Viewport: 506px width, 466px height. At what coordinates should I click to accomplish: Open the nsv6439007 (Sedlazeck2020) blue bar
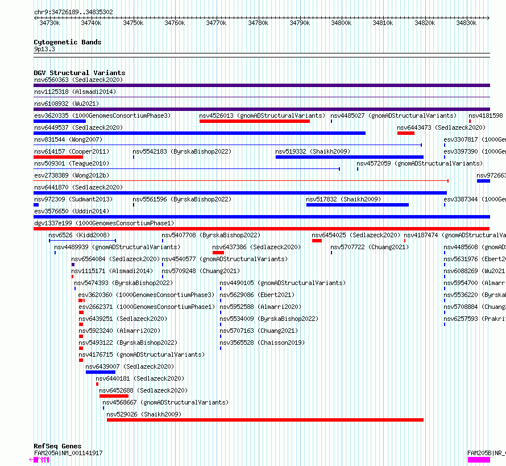[x=101, y=372]
